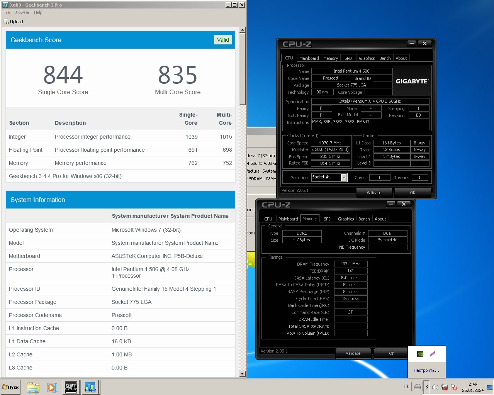
Task: Click OK in lower CPU-Z window
Action: (x=392, y=353)
